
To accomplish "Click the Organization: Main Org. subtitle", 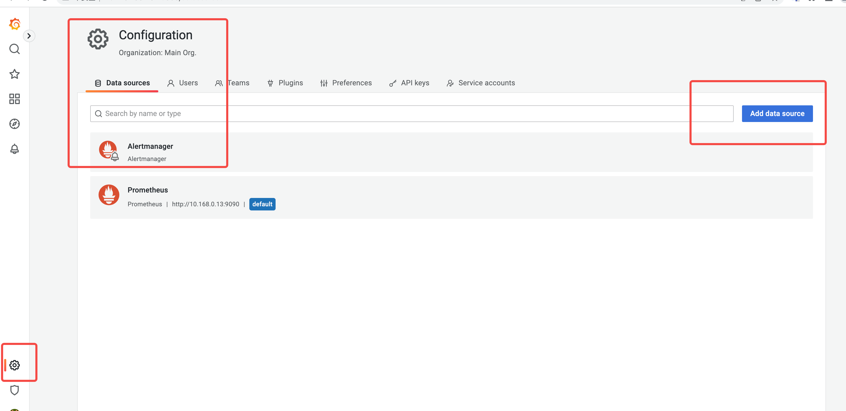I will point(157,53).
